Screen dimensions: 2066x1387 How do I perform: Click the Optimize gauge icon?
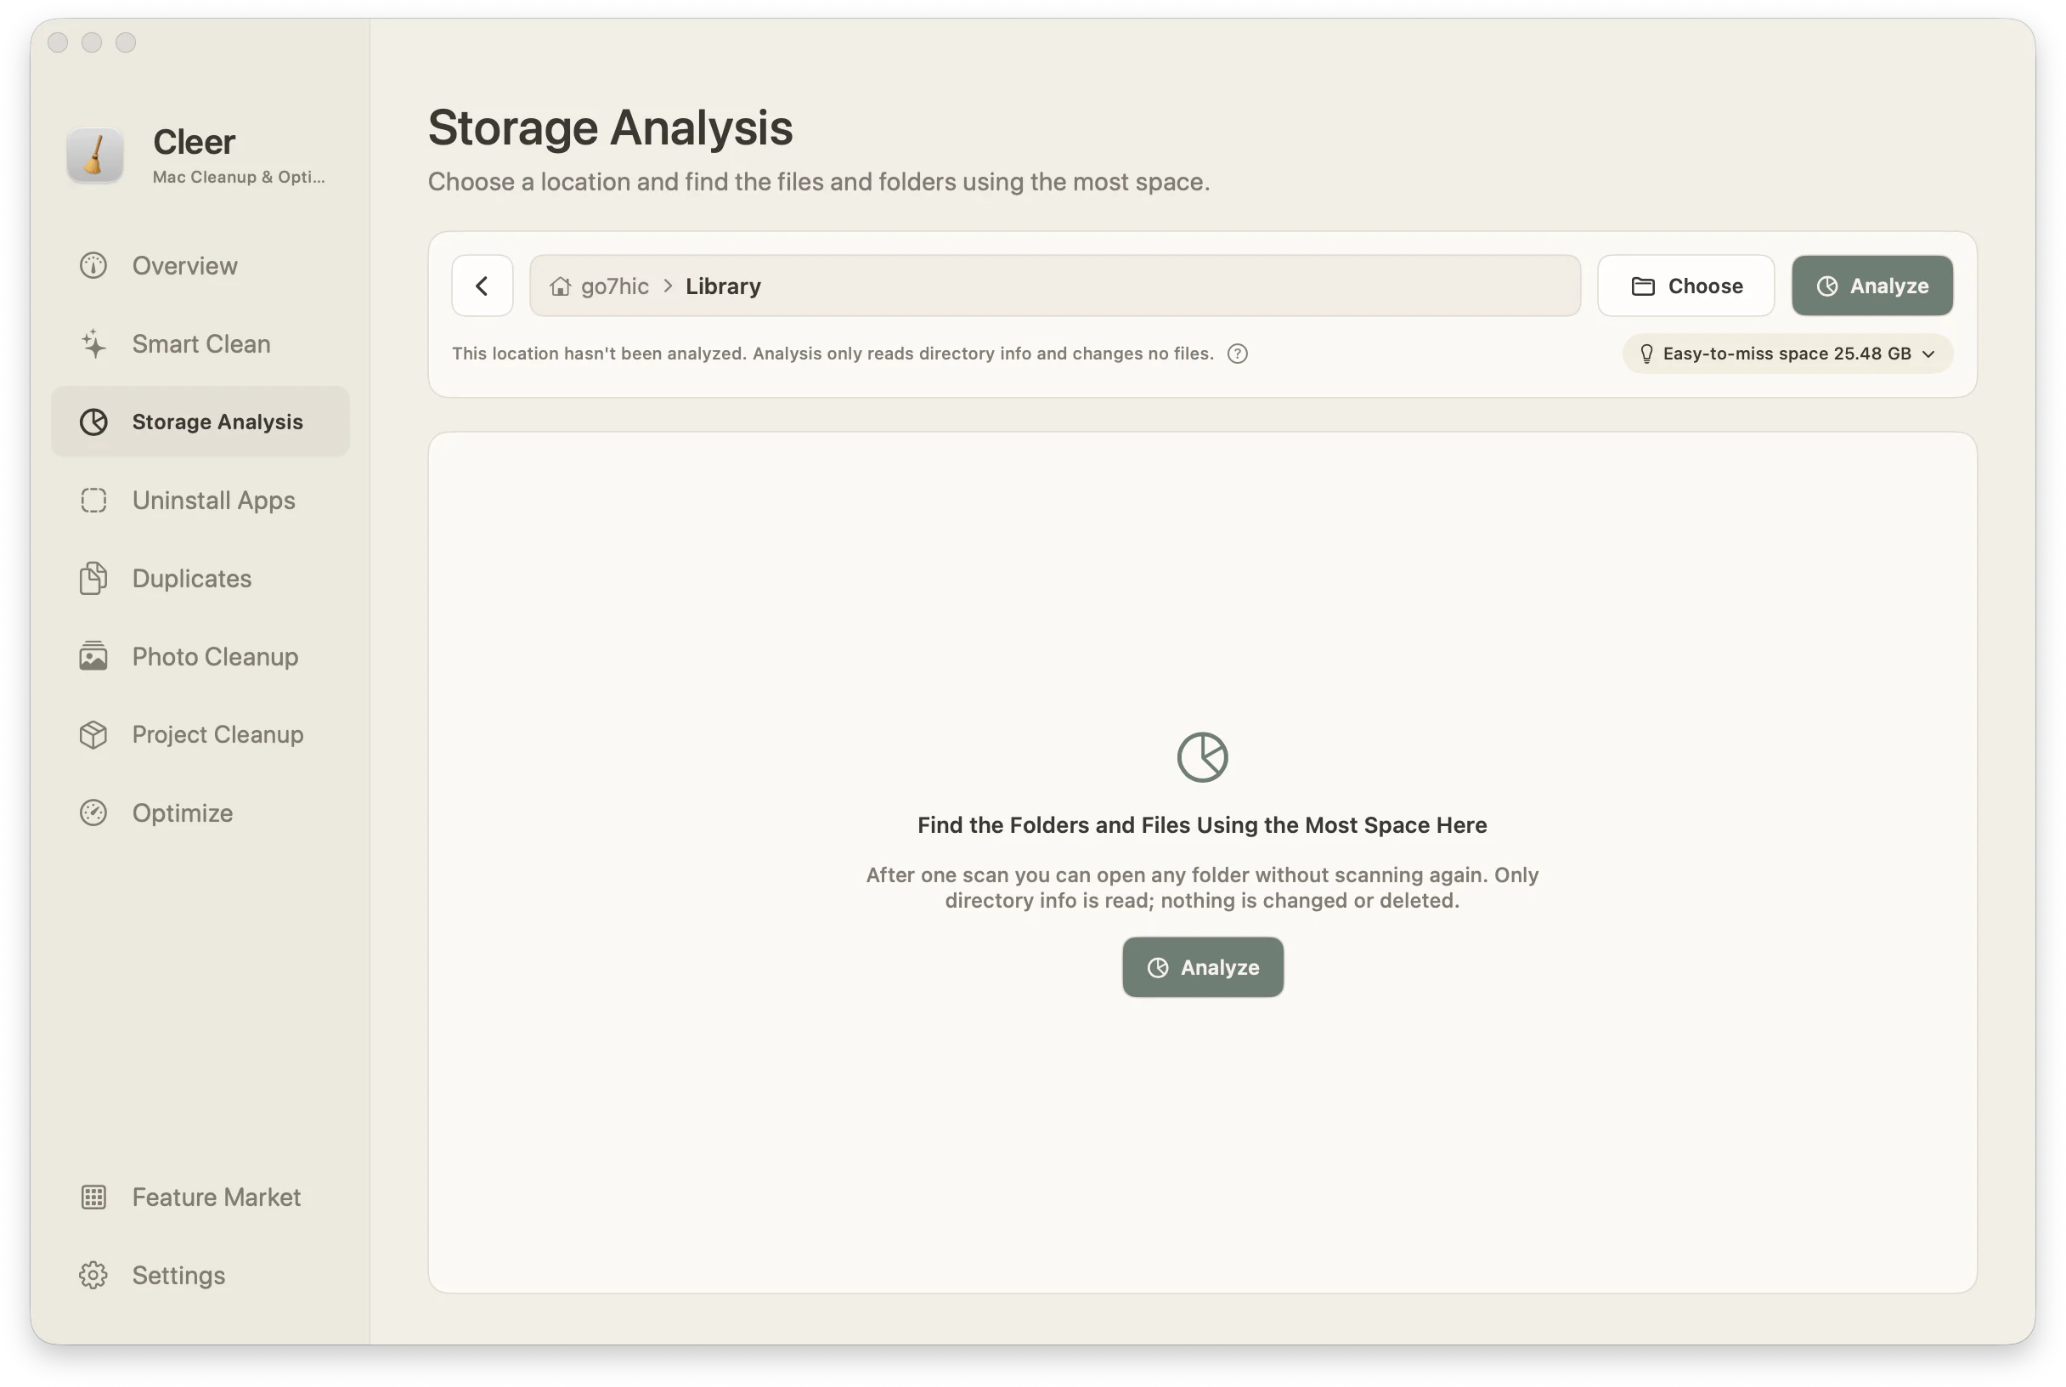pyautogui.click(x=93, y=813)
